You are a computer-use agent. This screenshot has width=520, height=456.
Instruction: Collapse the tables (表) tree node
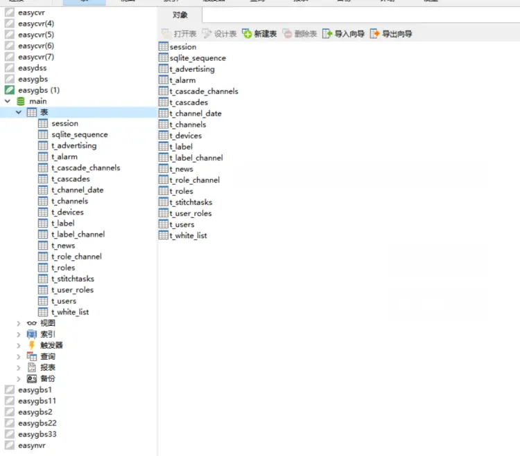(19, 112)
